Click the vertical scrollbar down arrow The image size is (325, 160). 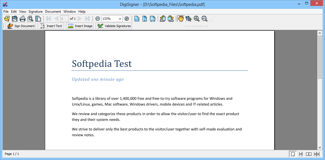320,147
